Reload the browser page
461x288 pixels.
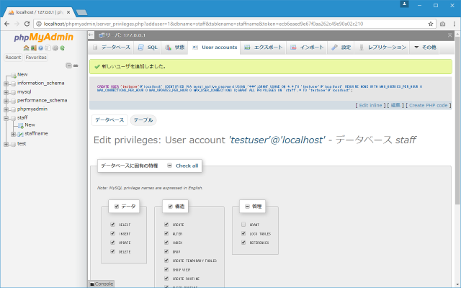click(x=27, y=24)
